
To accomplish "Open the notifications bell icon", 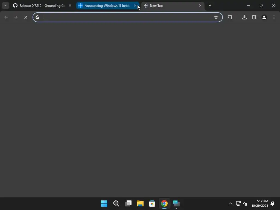I will (x=273, y=203).
